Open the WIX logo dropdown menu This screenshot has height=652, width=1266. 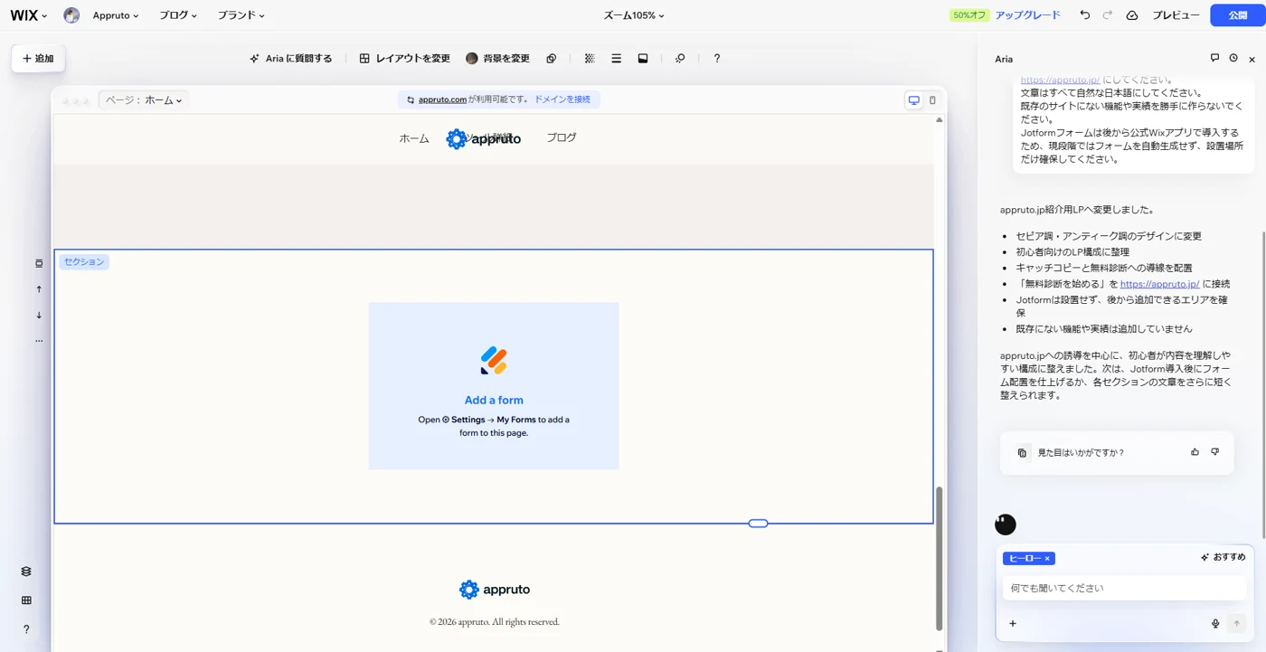click(29, 15)
